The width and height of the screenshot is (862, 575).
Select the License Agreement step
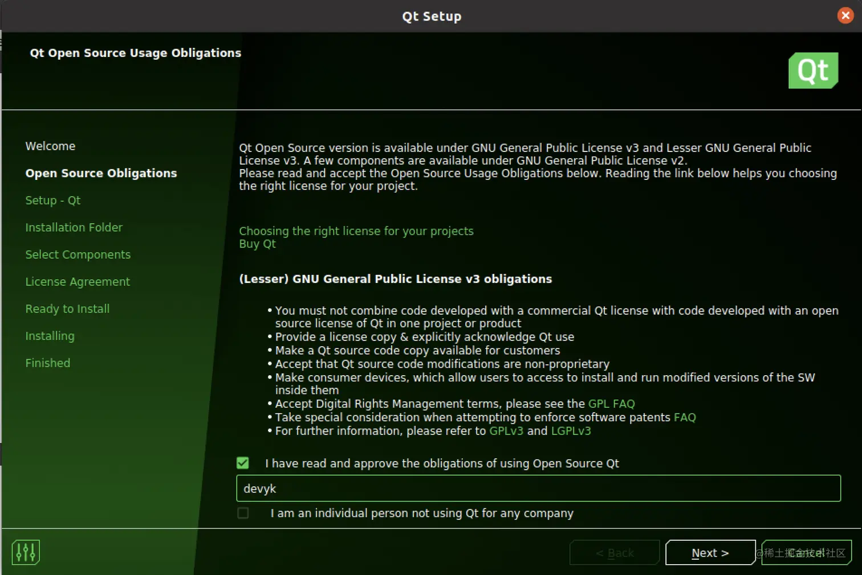click(78, 282)
